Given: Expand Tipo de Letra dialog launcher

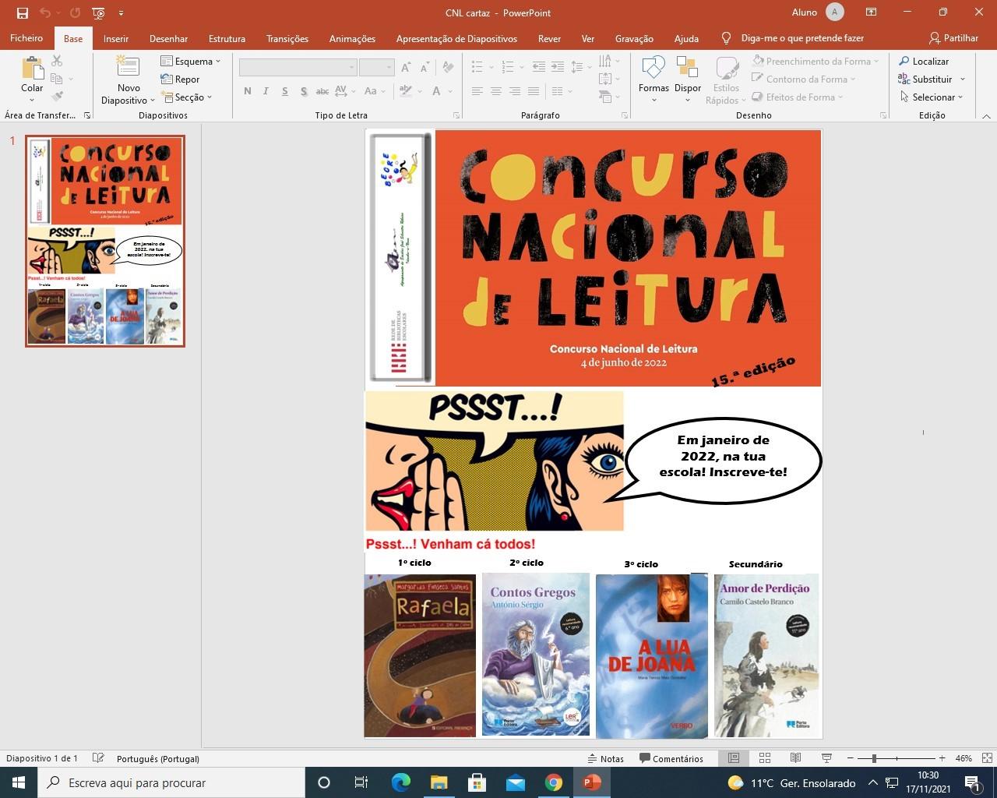Looking at the screenshot, I should point(456,115).
